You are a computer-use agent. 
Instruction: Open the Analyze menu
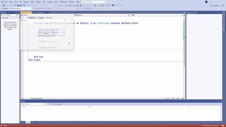point(49,2)
